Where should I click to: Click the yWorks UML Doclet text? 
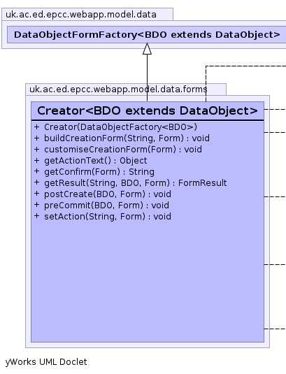(46, 362)
